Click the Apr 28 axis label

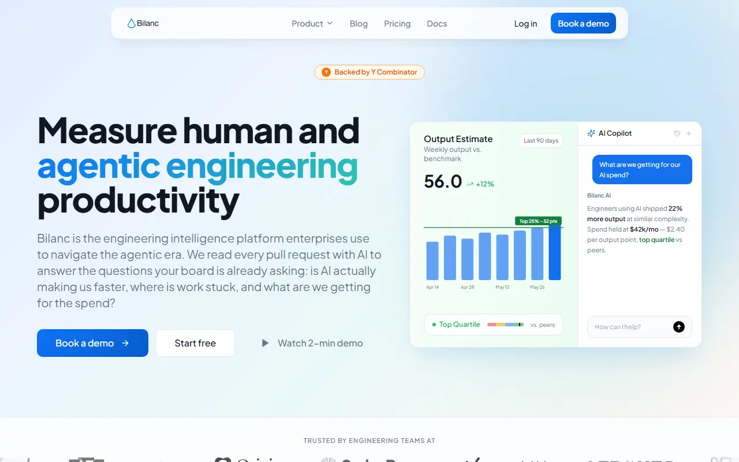click(468, 287)
